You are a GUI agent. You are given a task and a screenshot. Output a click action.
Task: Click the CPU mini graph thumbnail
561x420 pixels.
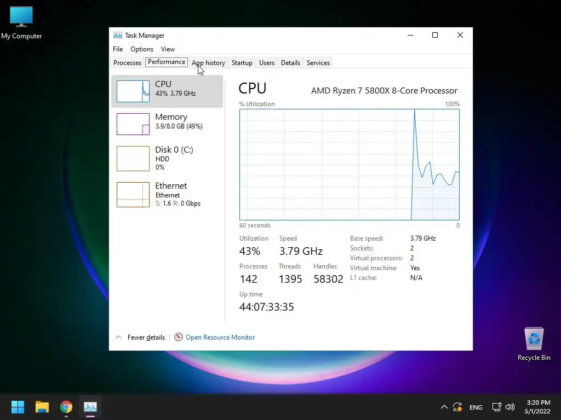[133, 91]
